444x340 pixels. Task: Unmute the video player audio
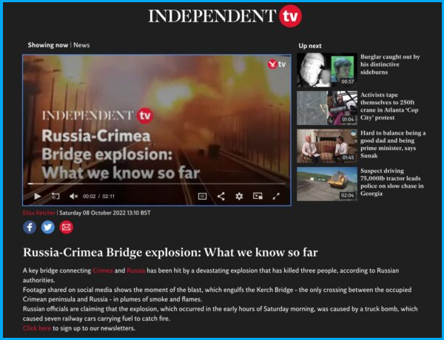click(73, 196)
